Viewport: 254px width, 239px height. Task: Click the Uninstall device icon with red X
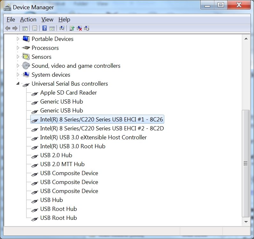(79, 28)
